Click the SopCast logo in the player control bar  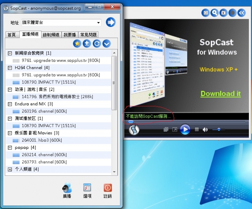coord(134,130)
